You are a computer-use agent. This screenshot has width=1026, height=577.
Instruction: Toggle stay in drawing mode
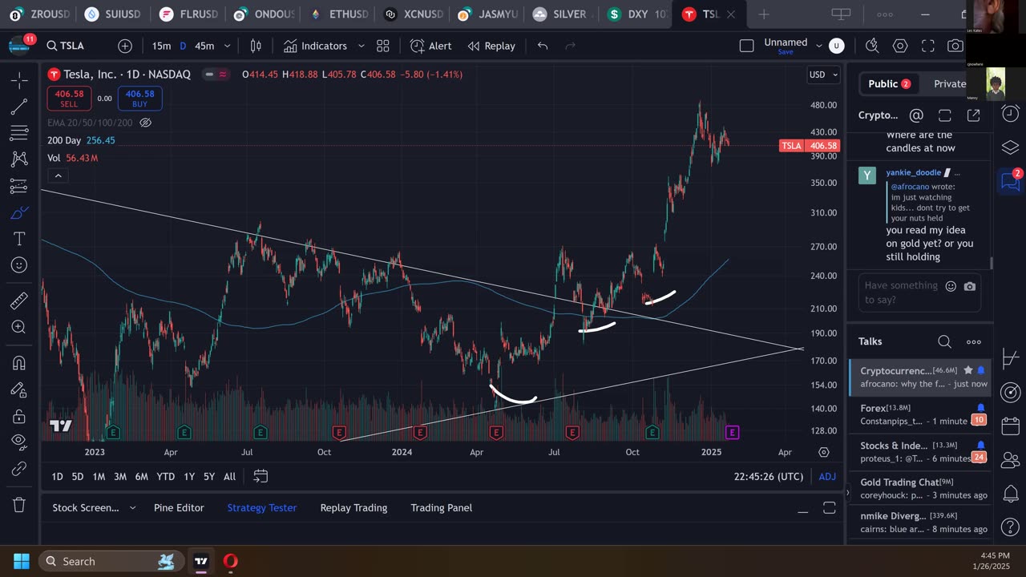pyautogui.click(x=19, y=389)
